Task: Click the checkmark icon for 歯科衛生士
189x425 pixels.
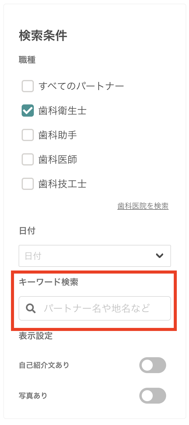Action: (28, 111)
